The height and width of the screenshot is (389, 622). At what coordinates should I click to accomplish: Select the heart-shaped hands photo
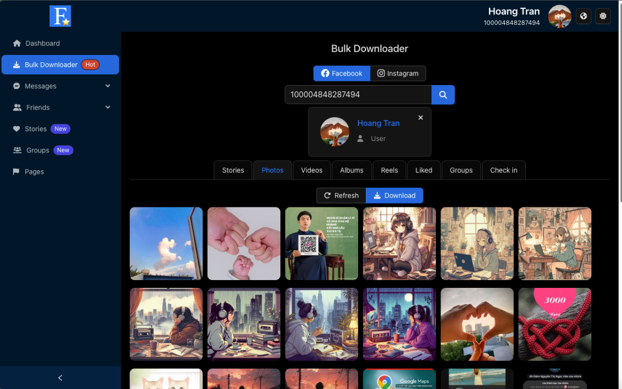point(477,324)
